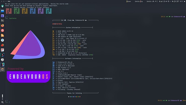Click the 'sah@starship' user host text
The image size is (186, 105).
coord(57,24)
